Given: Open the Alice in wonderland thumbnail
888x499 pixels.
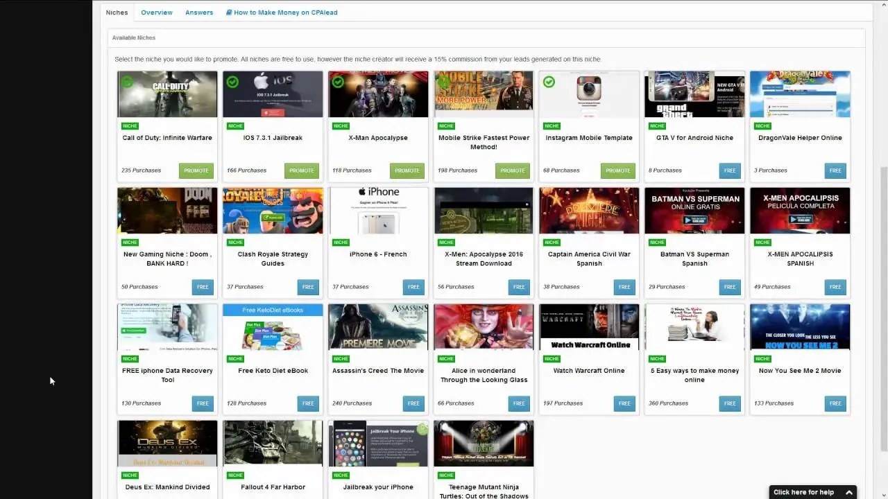Looking at the screenshot, I should coord(484,327).
